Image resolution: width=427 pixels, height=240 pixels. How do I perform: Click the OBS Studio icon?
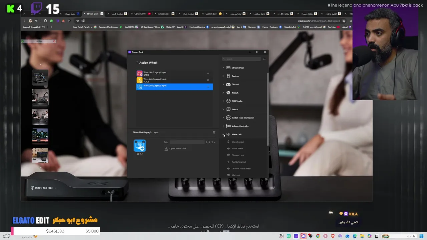[x=228, y=101]
